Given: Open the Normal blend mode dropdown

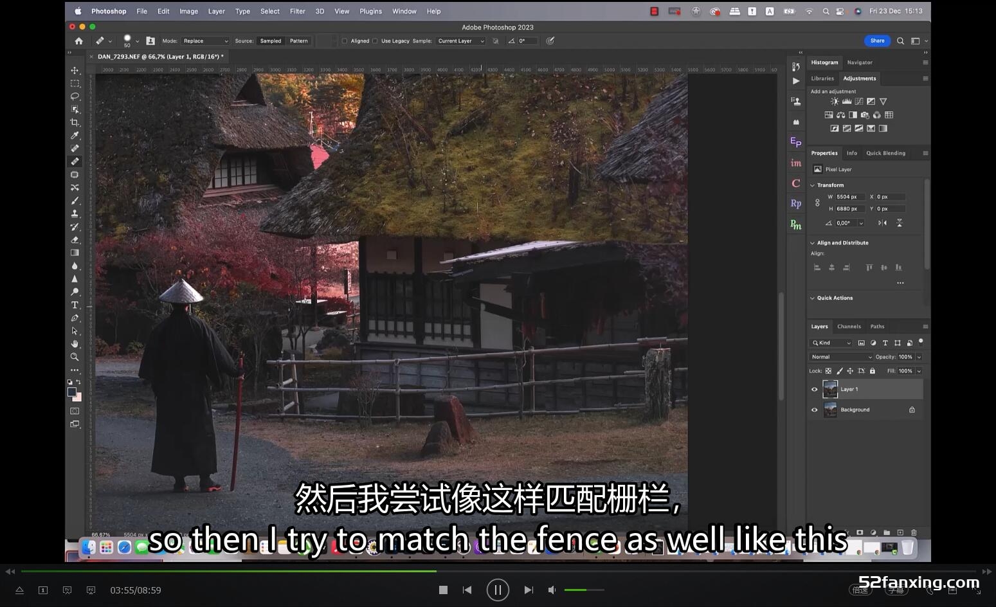Looking at the screenshot, I should tap(841, 357).
